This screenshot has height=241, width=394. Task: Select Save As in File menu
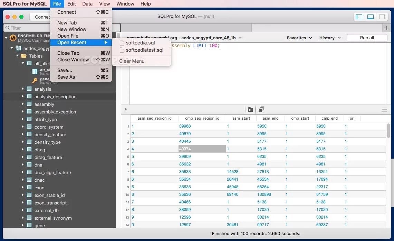[81, 77]
